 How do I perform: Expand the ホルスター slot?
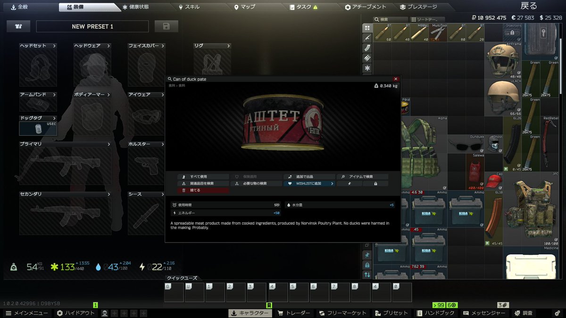147,144
